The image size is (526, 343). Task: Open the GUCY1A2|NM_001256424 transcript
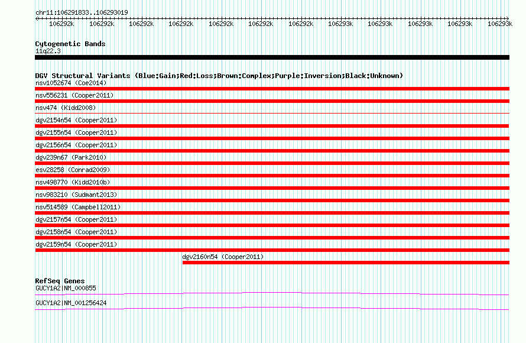(272, 309)
